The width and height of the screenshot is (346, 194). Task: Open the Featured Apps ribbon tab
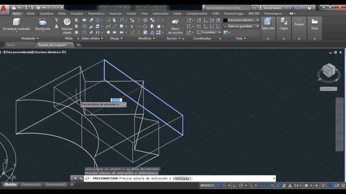(x=234, y=13)
